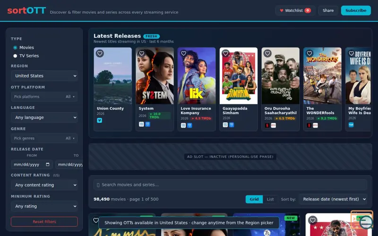Switch to List view
The image size is (378, 236).
point(270,199)
